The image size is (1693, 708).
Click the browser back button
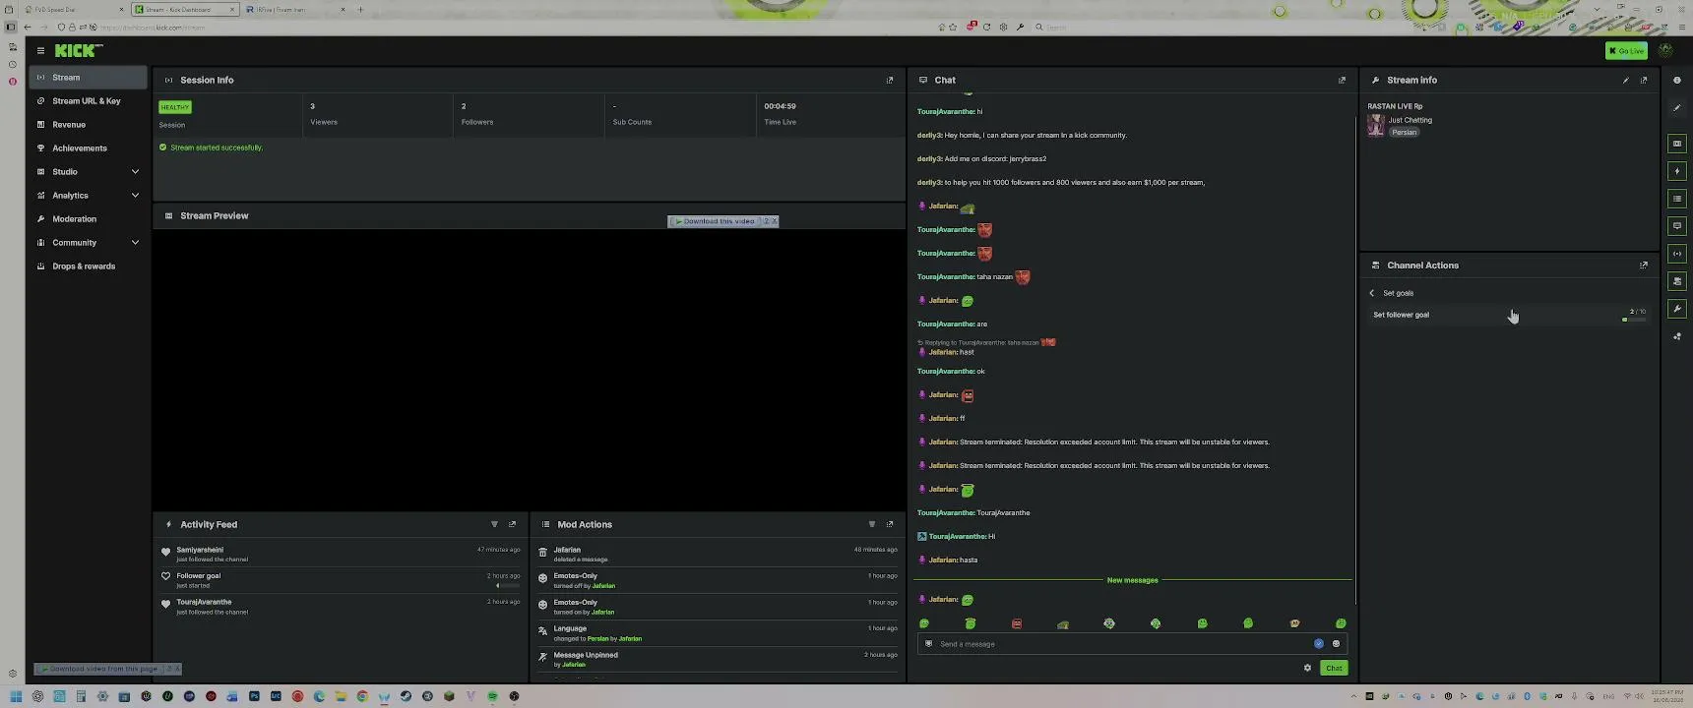[x=27, y=28]
